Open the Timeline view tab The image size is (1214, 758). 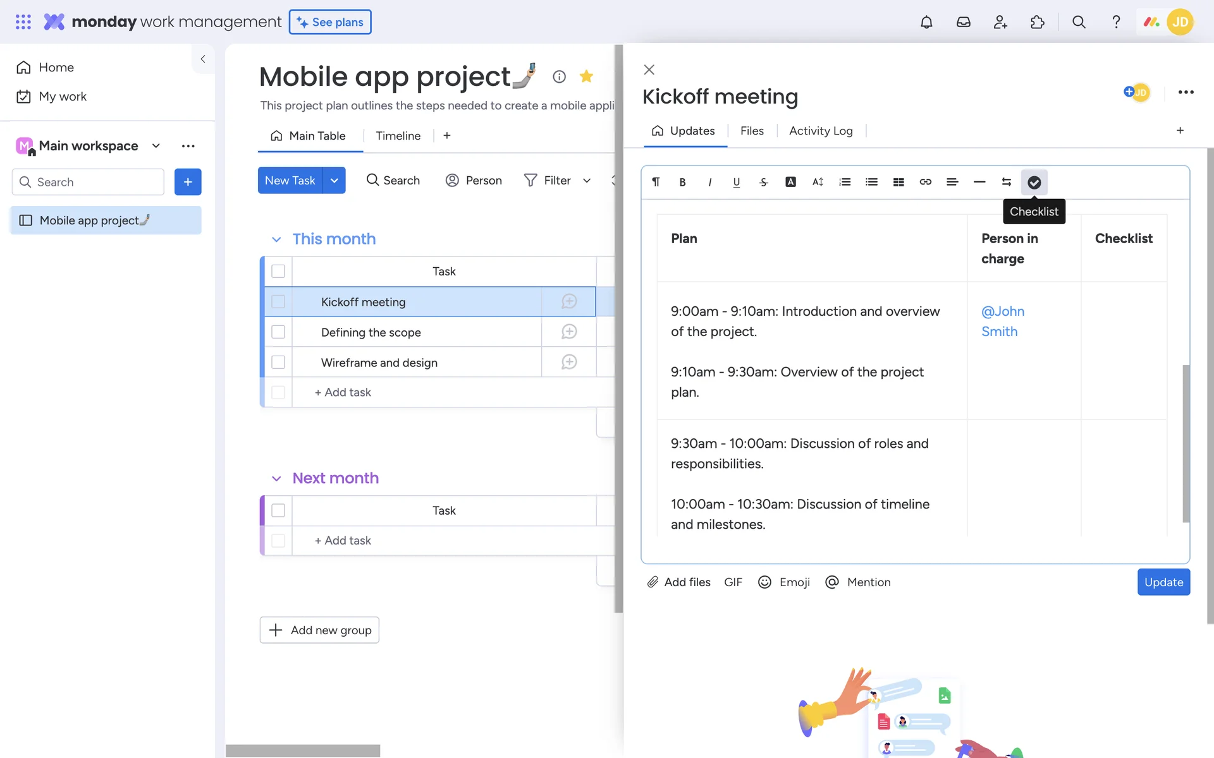398,136
